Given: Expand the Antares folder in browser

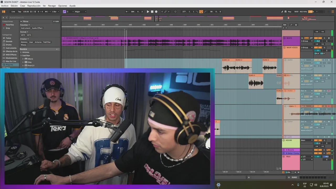Looking at the screenshot, I should pyautogui.click(x=21, y=52).
